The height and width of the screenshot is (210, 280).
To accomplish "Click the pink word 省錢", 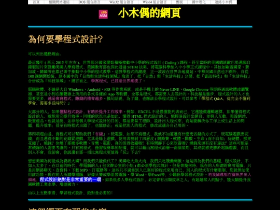I will 99,134.
